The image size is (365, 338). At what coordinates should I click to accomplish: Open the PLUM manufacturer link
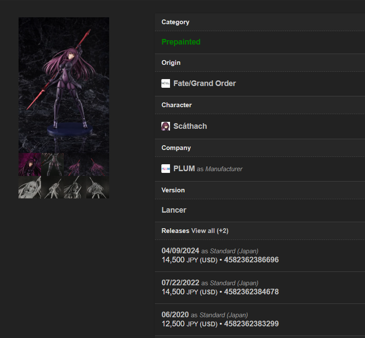pyautogui.click(x=184, y=169)
